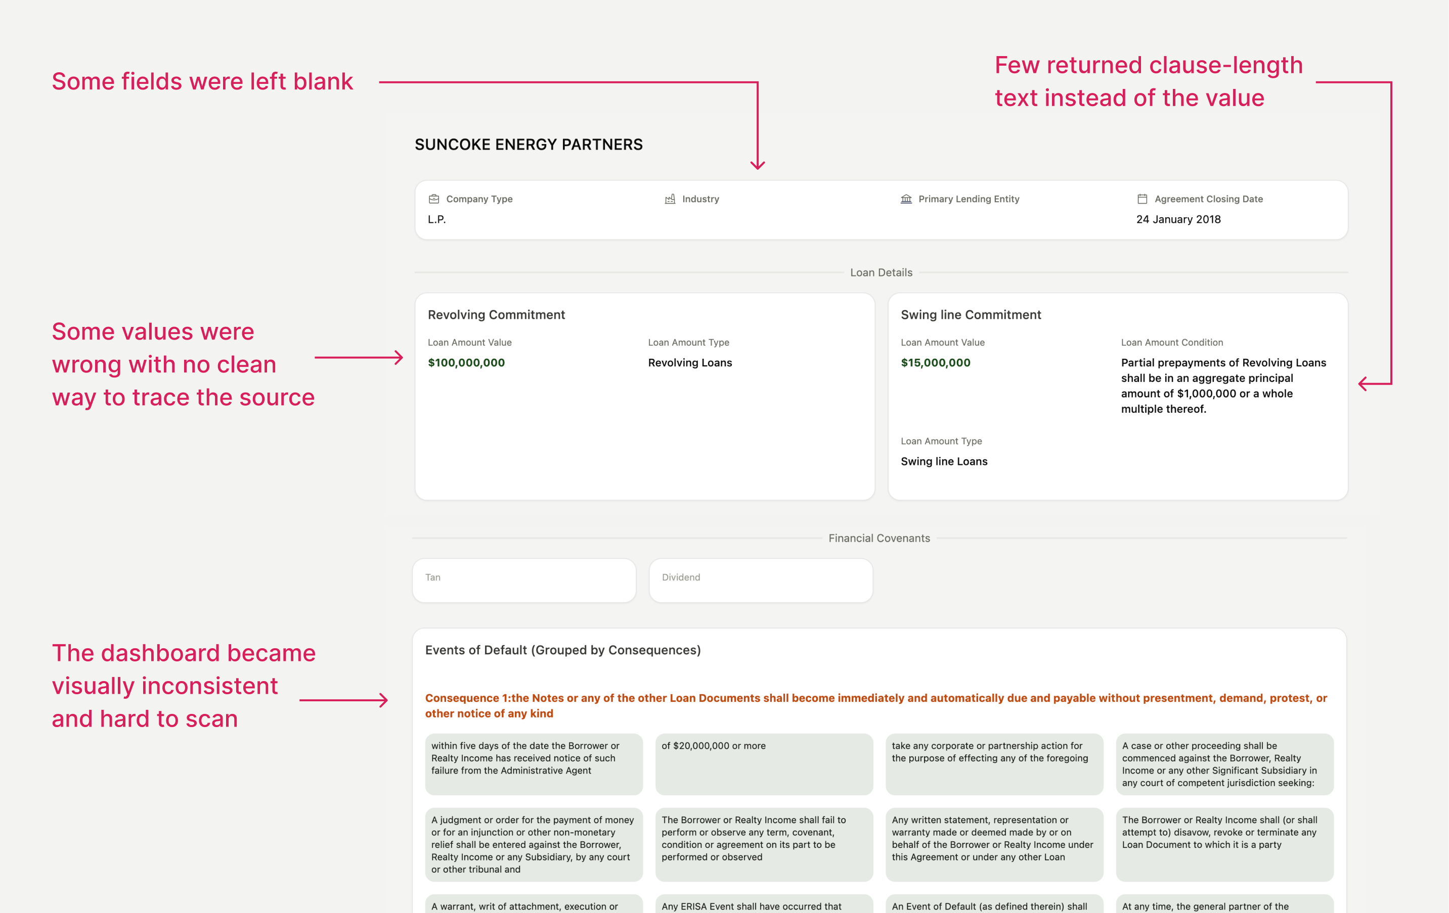Click the Primary Lending Entity bank icon
Image resolution: width=1449 pixels, height=913 pixels.
click(x=906, y=199)
